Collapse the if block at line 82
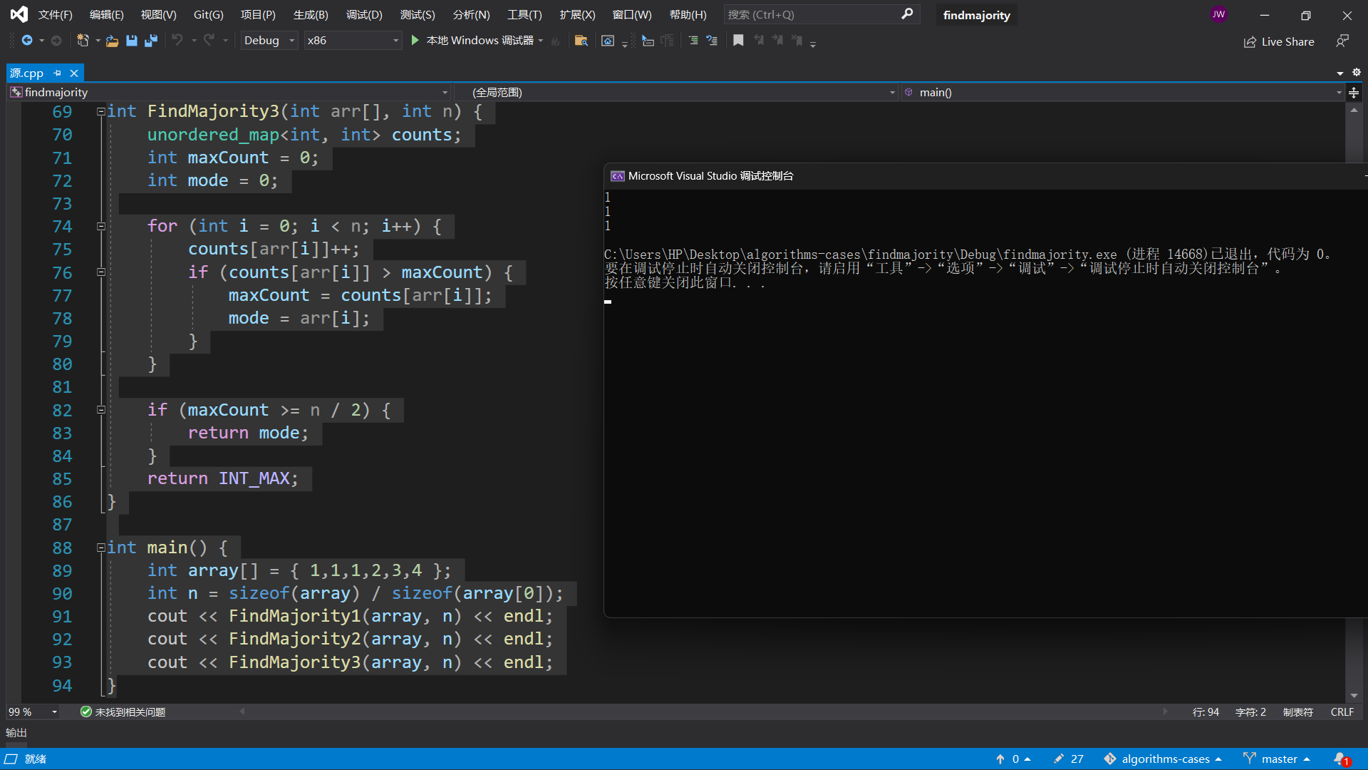 point(101,410)
